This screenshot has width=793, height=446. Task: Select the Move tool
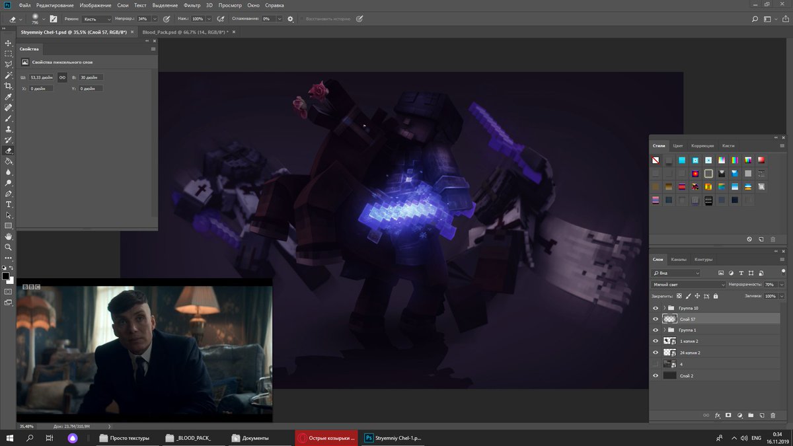(9, 43)
